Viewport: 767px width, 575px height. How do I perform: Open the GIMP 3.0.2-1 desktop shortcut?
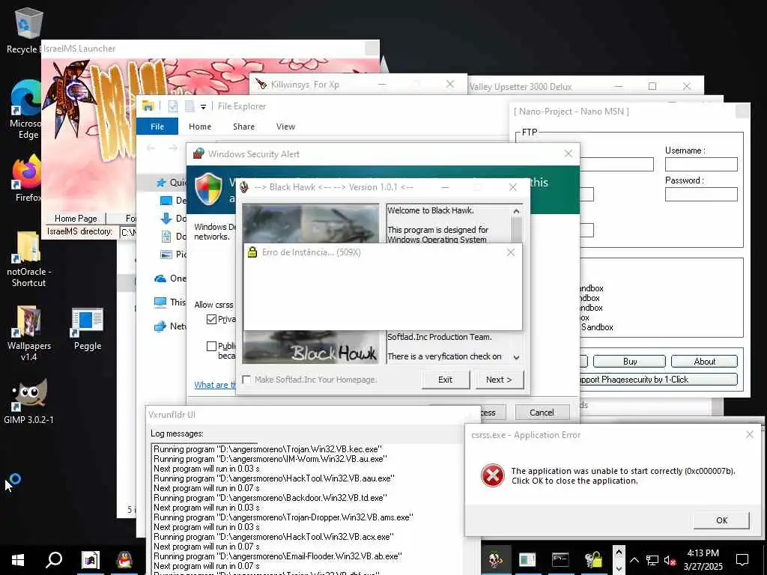[29, 395]
